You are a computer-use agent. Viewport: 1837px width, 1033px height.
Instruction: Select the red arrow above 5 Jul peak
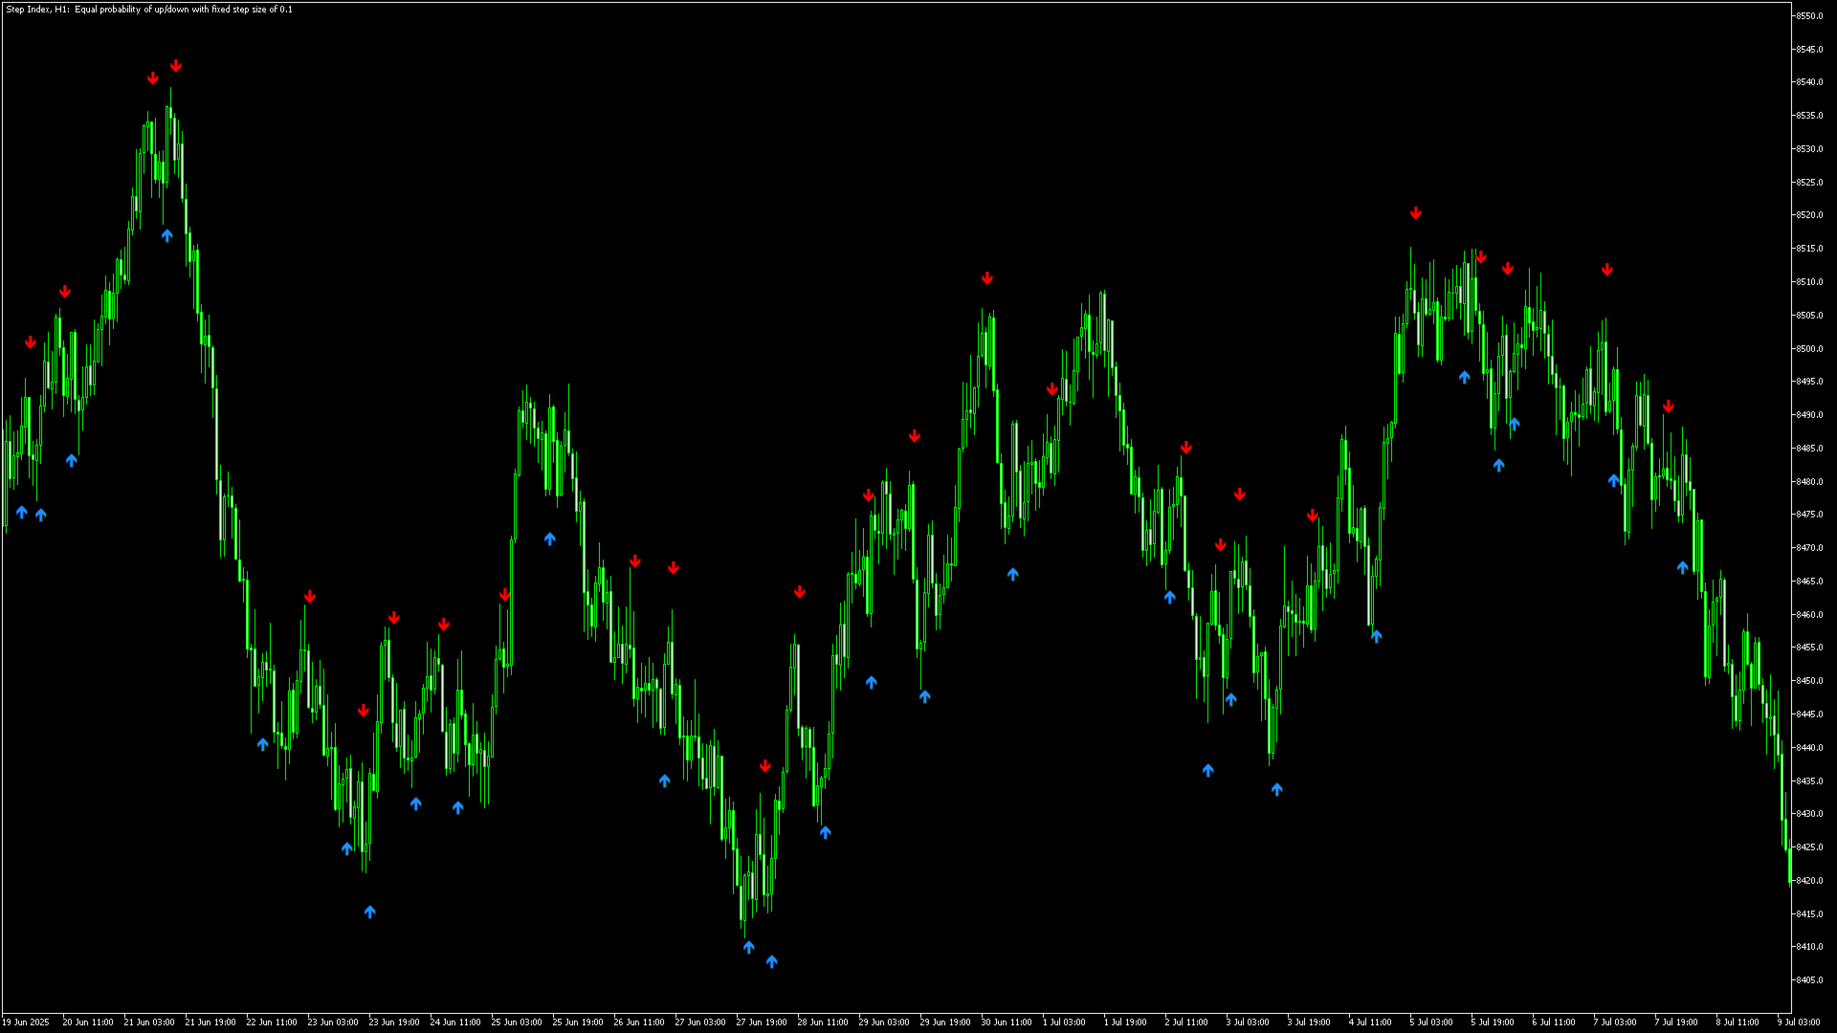[1416, 213]
